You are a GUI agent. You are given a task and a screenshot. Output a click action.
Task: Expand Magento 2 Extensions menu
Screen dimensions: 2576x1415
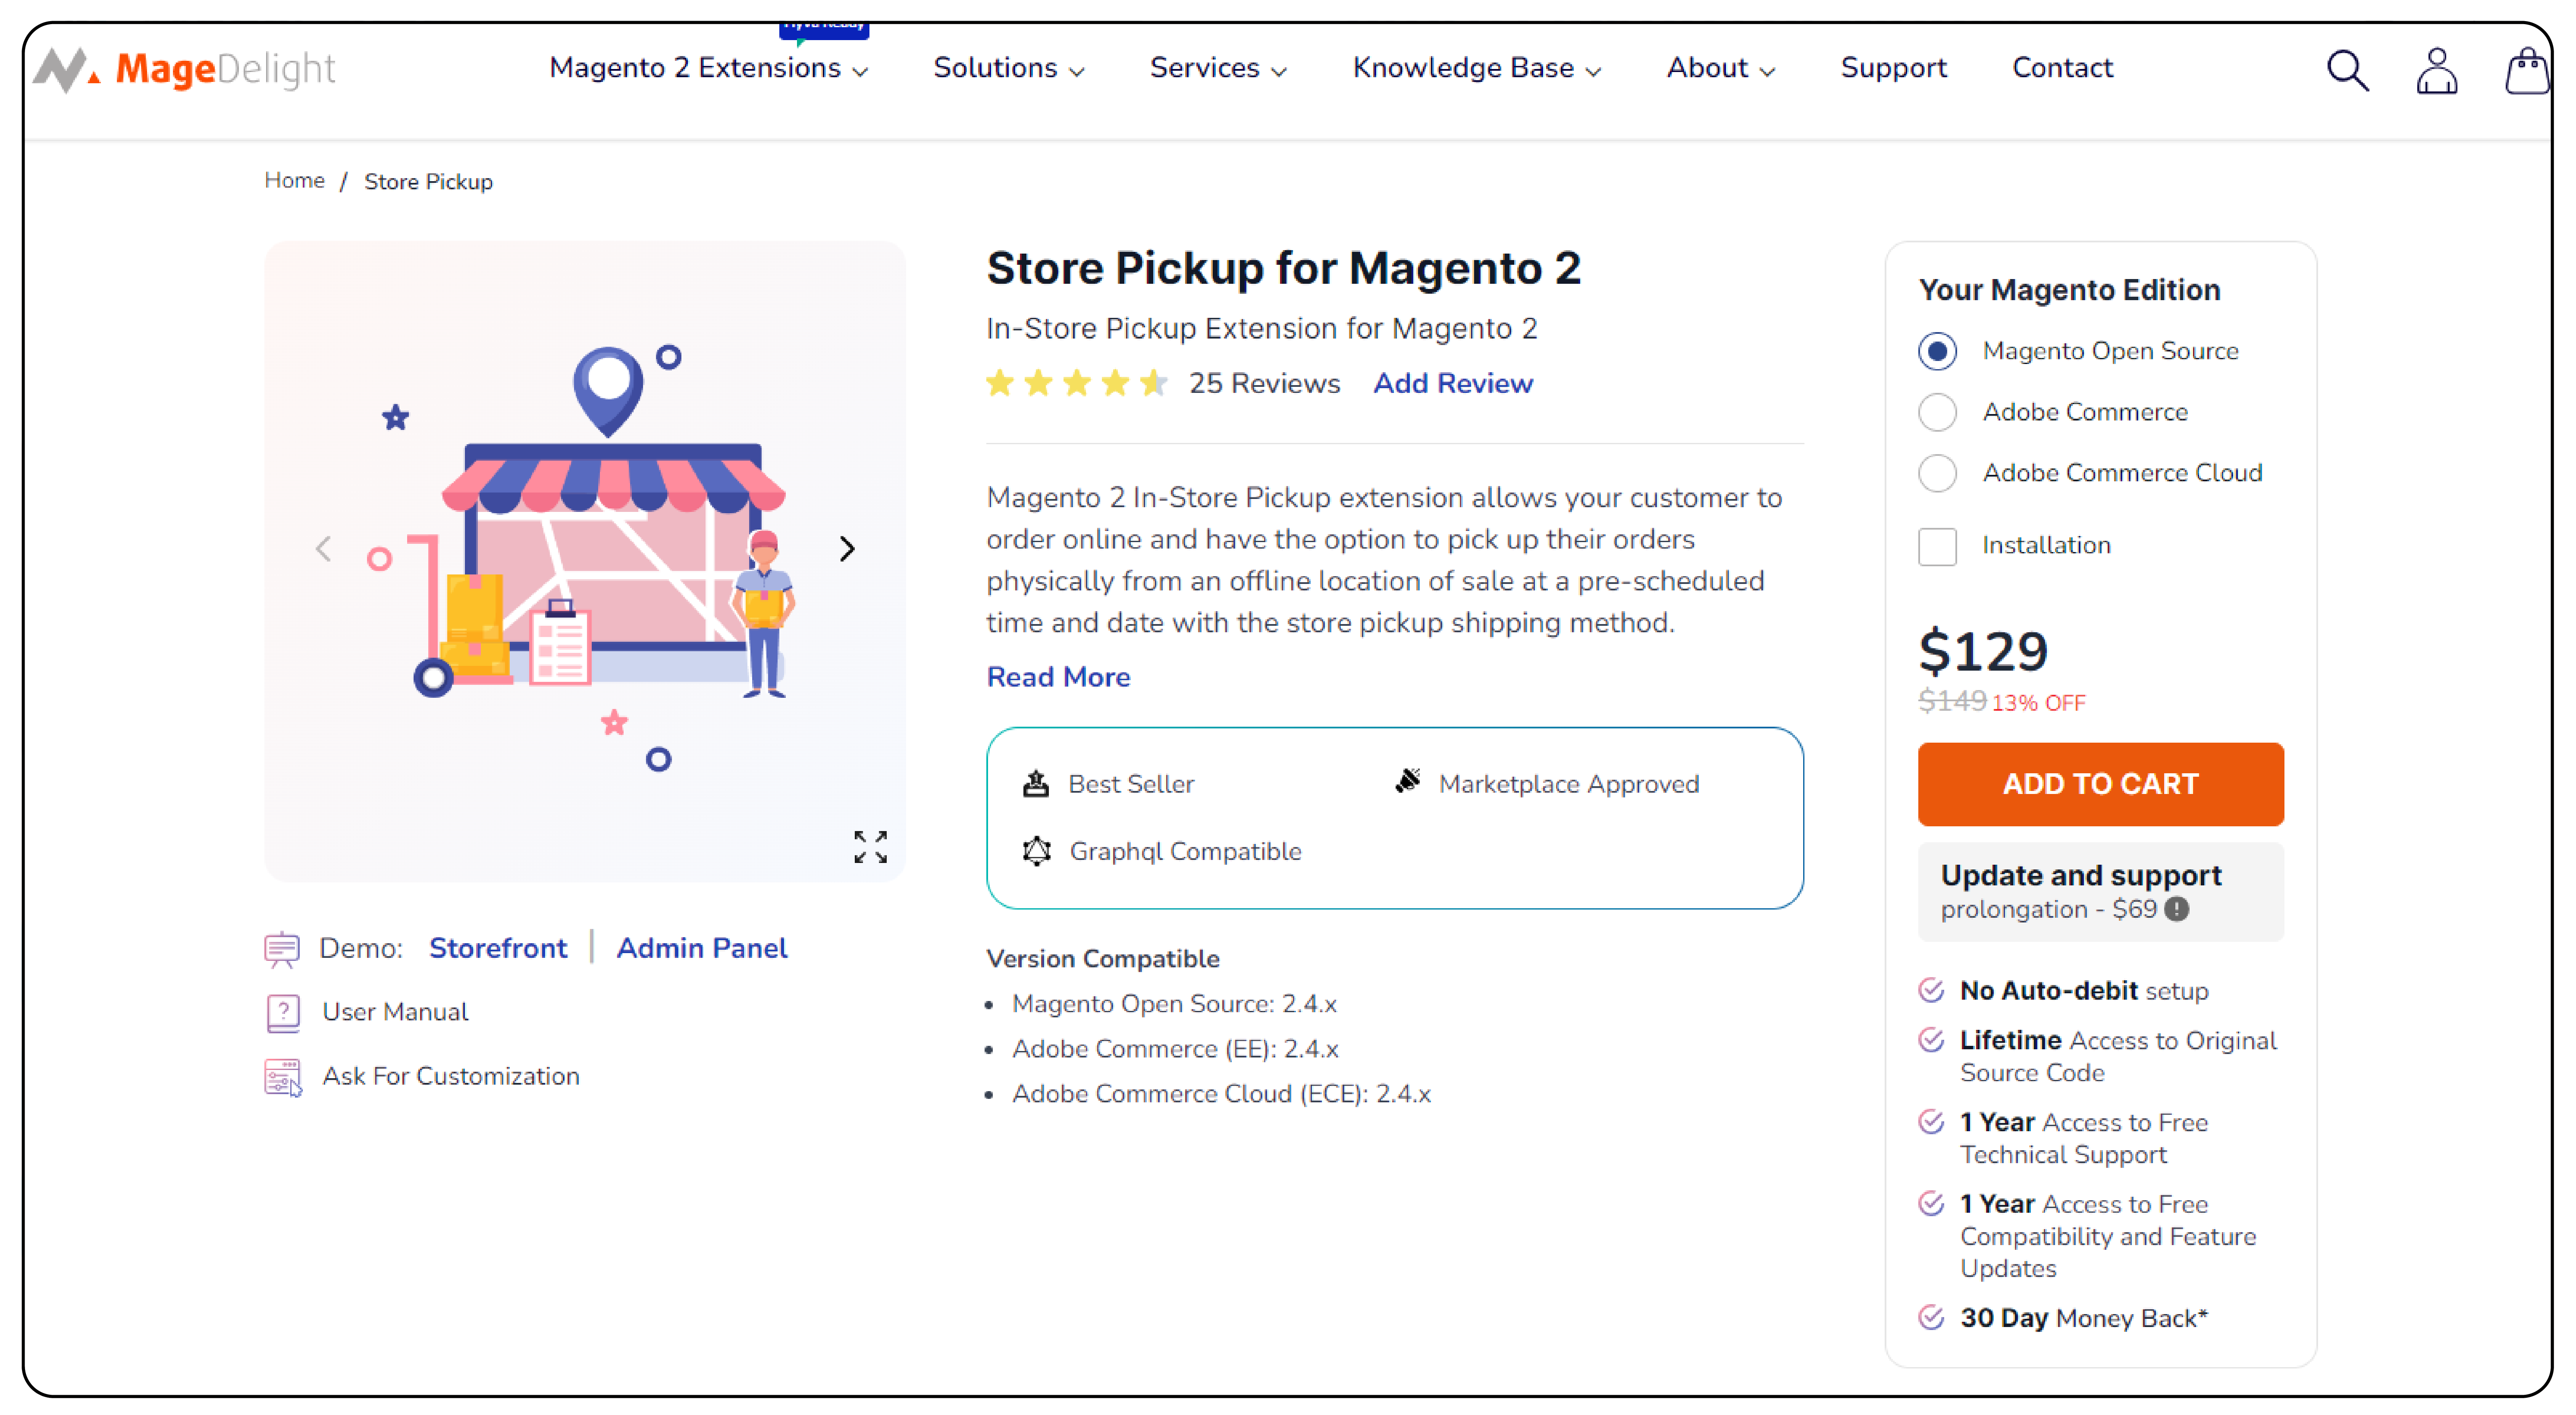click(x=708, y=68)
